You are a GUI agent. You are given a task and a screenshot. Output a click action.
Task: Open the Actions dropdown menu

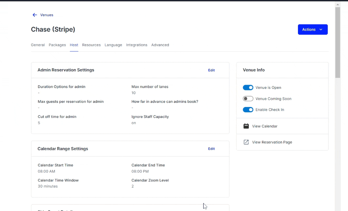point(313,30)
